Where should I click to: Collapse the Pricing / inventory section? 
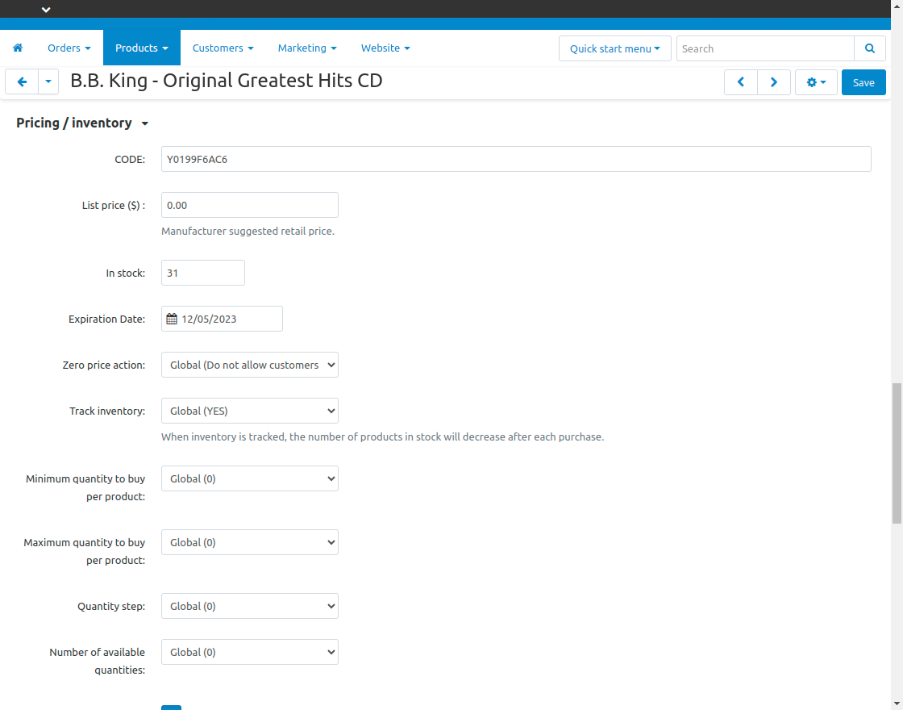click(x=145, y=123)
